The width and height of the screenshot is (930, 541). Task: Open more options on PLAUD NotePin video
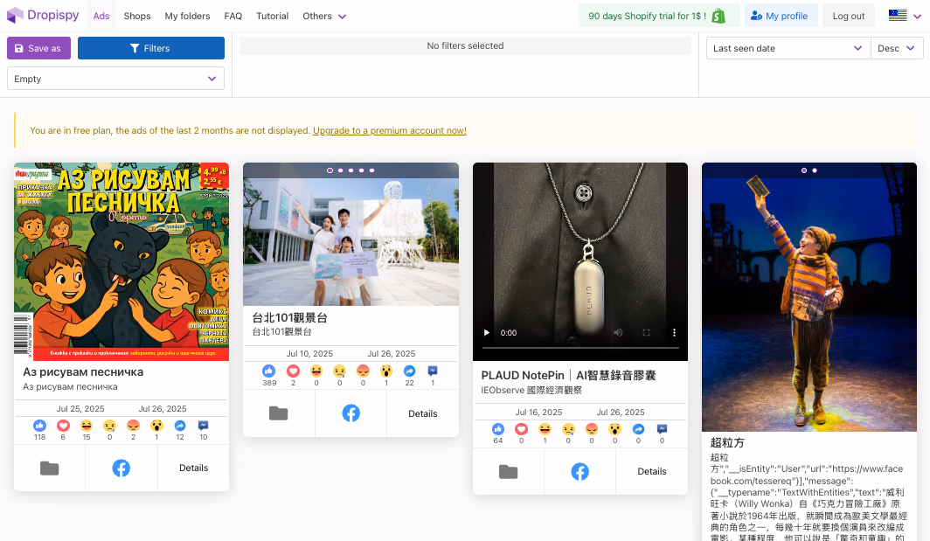(675, 333)
